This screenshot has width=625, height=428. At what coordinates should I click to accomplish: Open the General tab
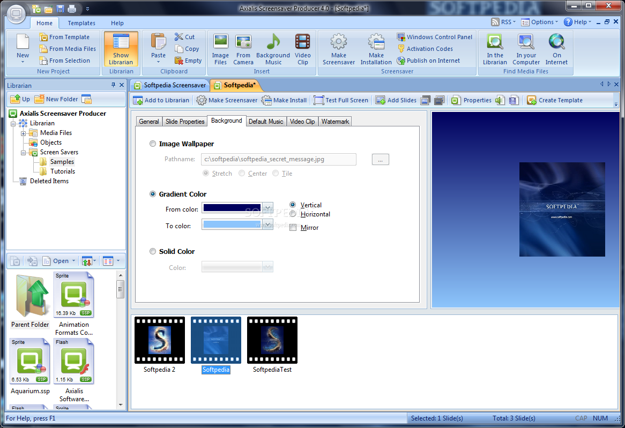point(149,122)
